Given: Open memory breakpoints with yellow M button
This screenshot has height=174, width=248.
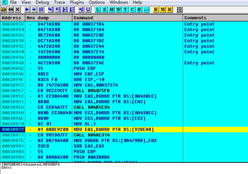Looking at the screenshot, I should [x=163, y=10].
